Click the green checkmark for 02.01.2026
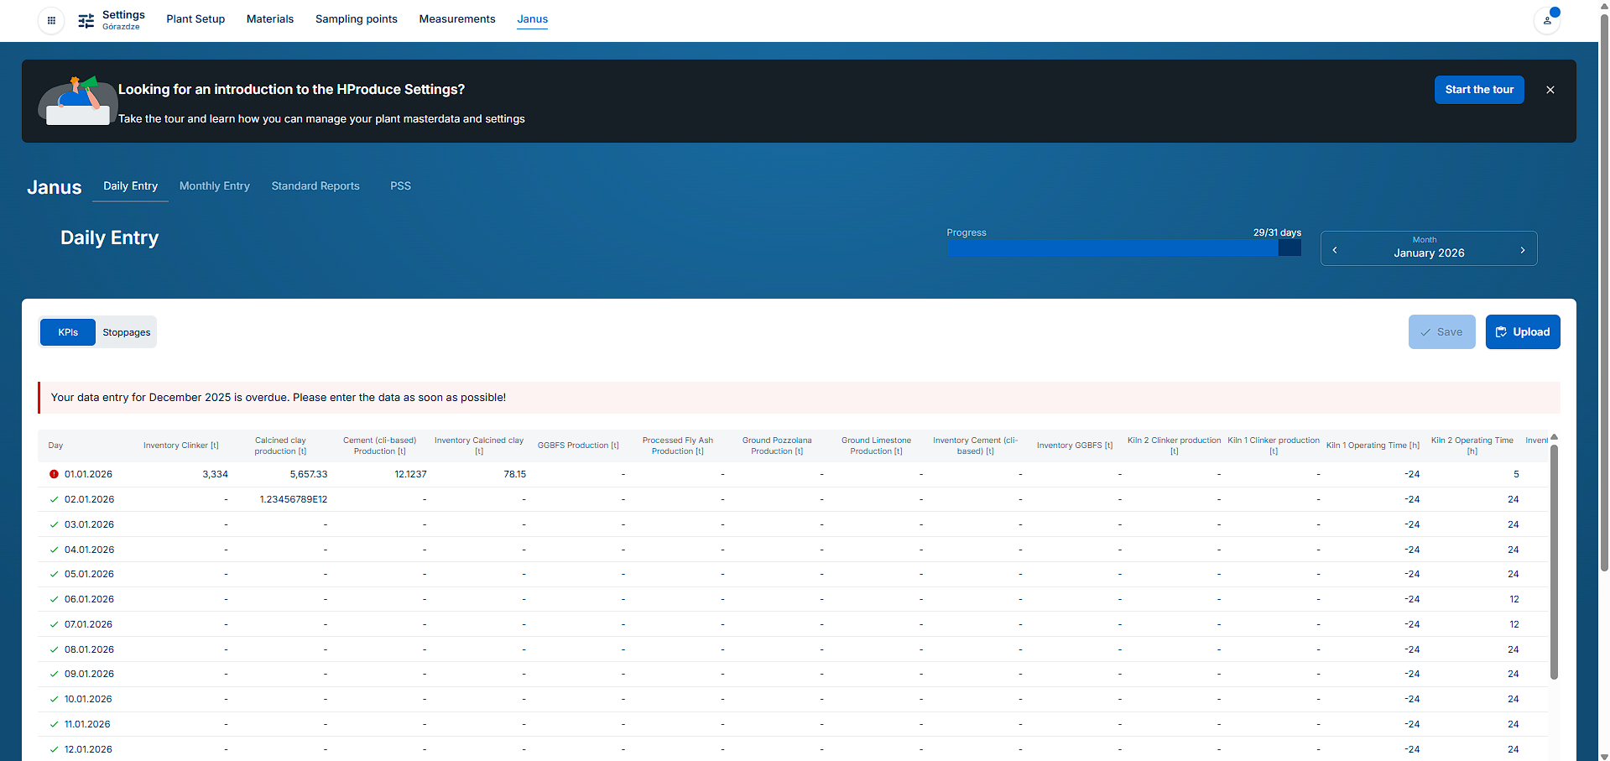The image size is (1610, 761). [x=54, y=499]
